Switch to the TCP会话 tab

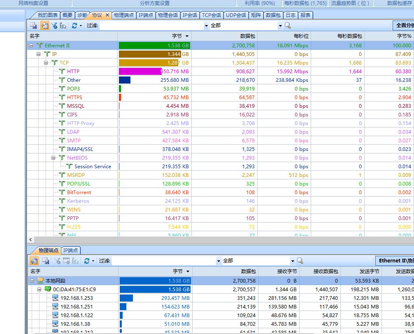[212, 14]
